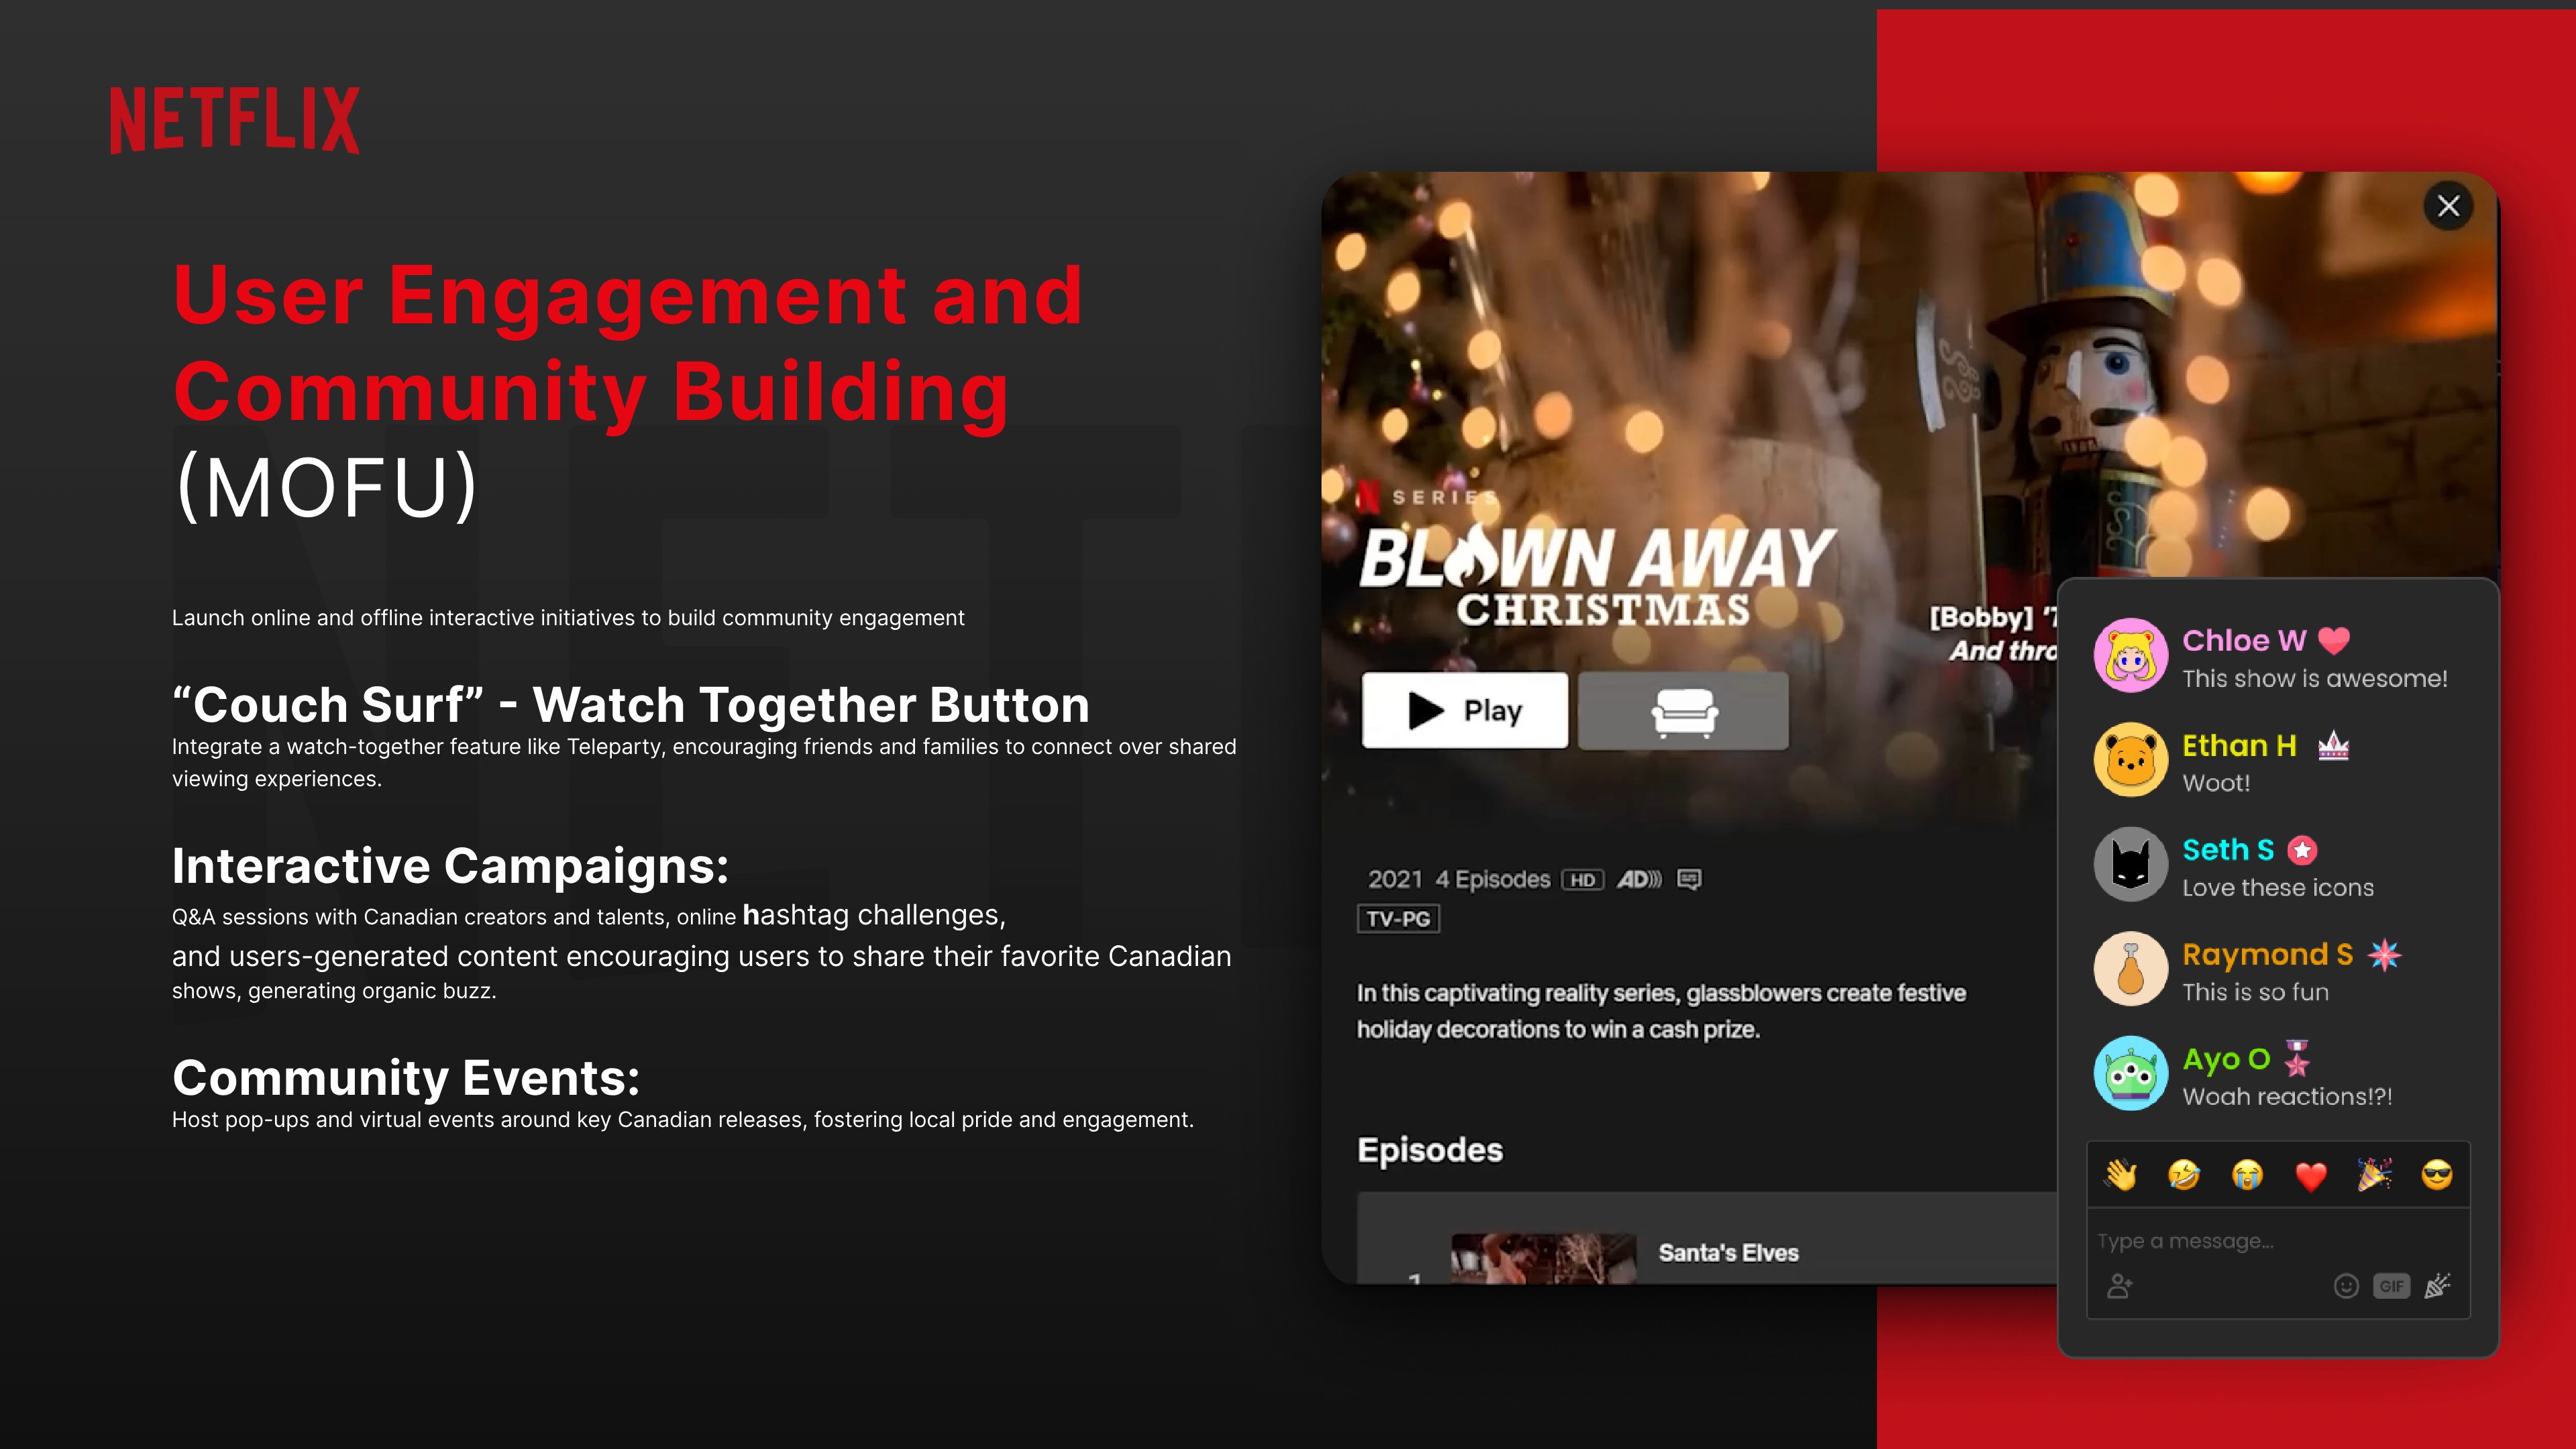Click the subtitles icon next to AD
Viewport: 2576px width, 1449px height.
pyautogui.click(x=1689, y=879)
